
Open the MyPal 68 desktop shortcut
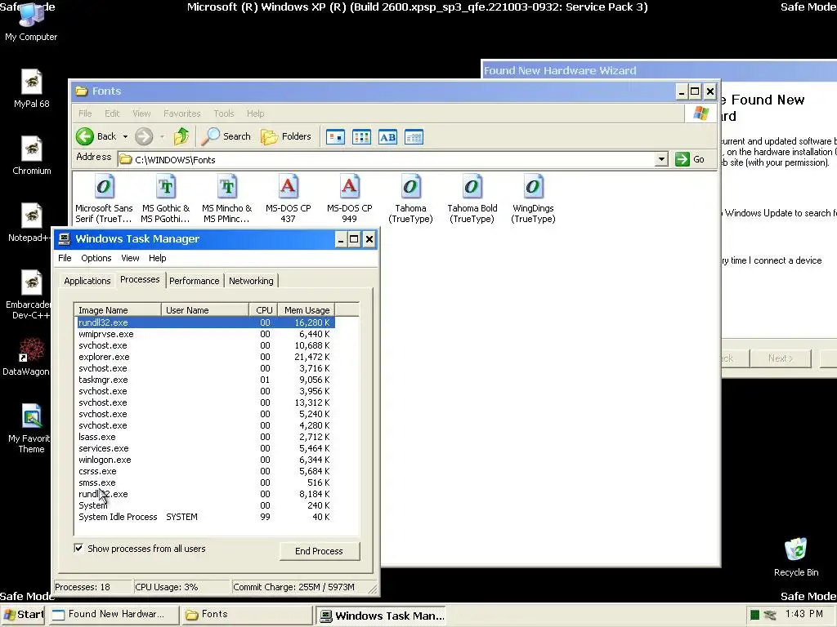[x=32, y=88]
